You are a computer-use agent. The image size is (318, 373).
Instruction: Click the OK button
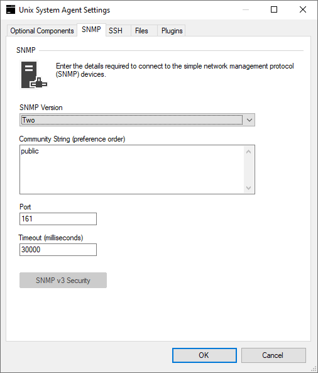tap(204, 355)
